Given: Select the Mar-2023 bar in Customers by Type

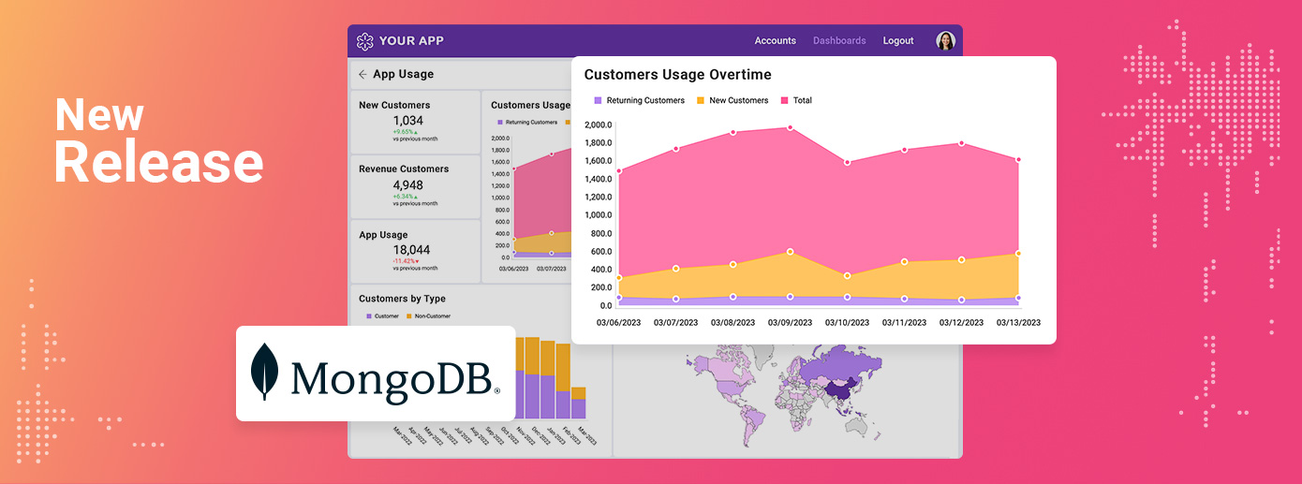Looking at the screenshot, I should click(579, 403).
